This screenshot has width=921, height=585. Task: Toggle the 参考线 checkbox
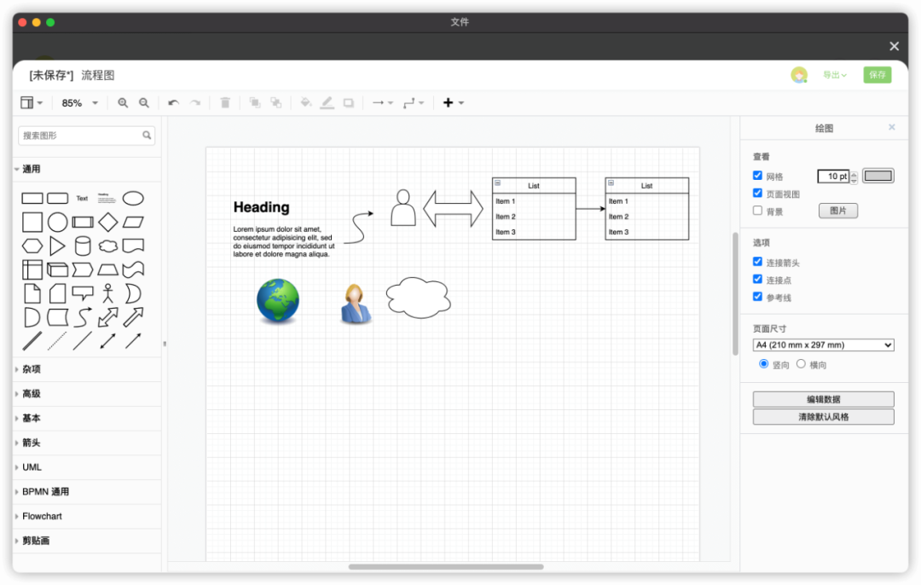coord(758,297)
